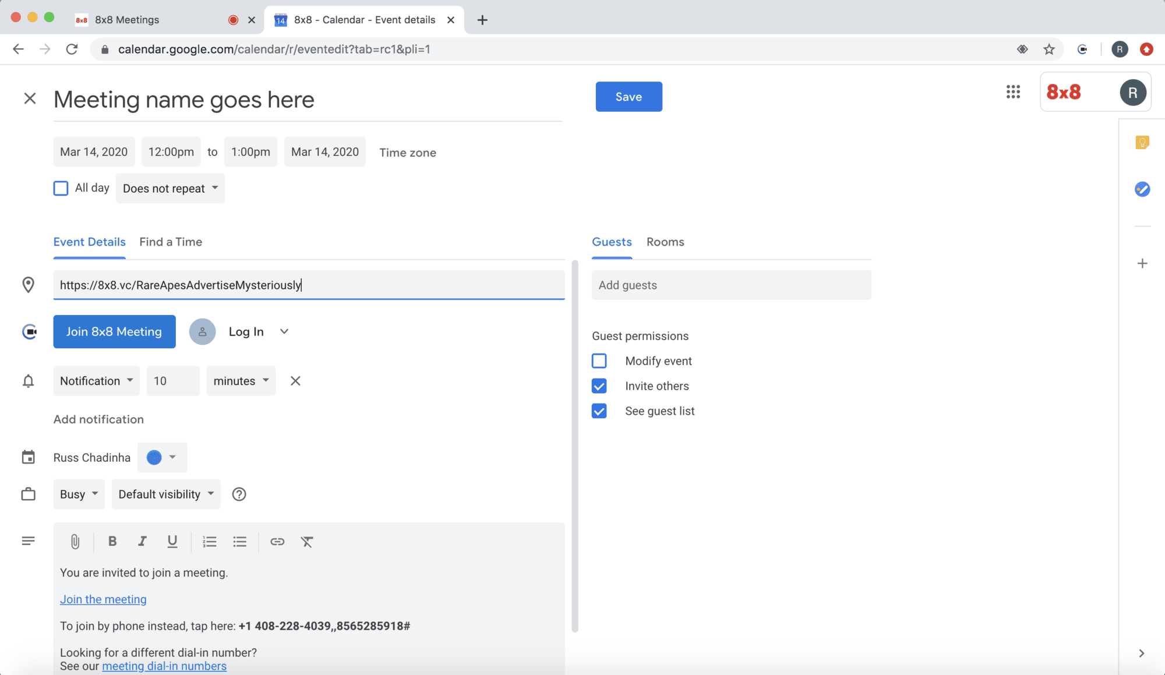Go back to the previous page
Image resolution: width=1165 pixels, height=675 pixels.
[18, 49]
